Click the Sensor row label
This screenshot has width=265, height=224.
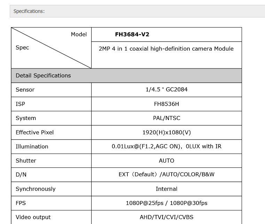pyautogui.click(x=25, y=90)
